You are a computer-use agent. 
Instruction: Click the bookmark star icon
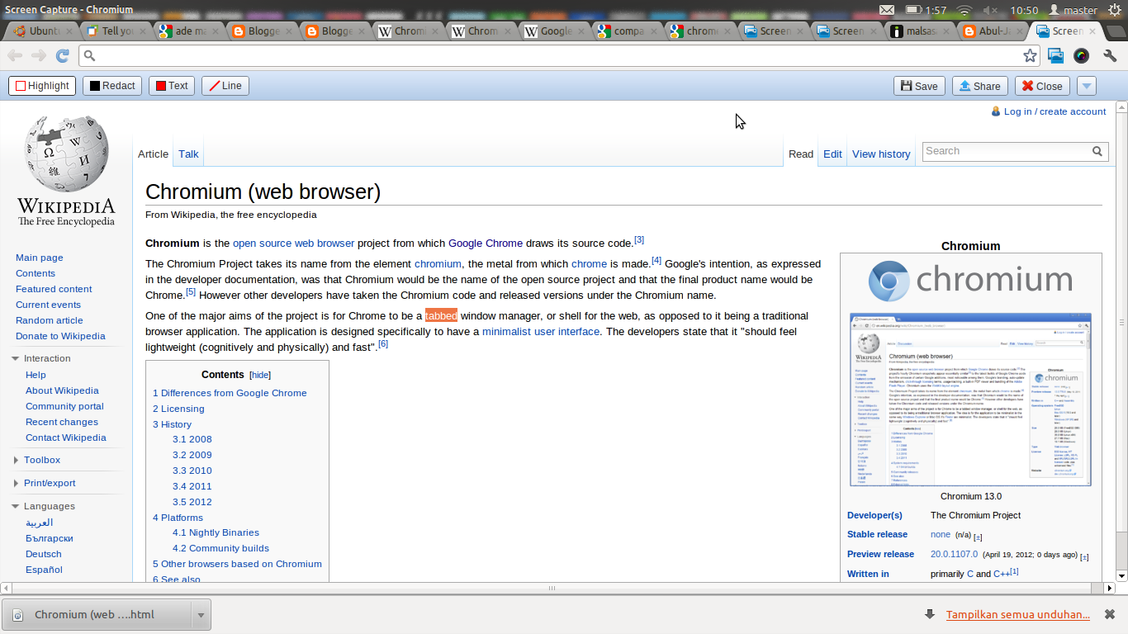1030,55
